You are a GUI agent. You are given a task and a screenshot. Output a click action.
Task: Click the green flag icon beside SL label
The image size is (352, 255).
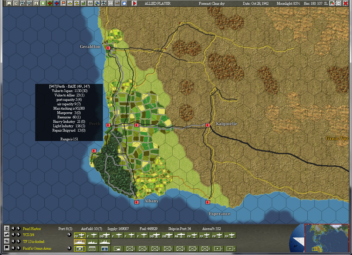tap(332, 3)
